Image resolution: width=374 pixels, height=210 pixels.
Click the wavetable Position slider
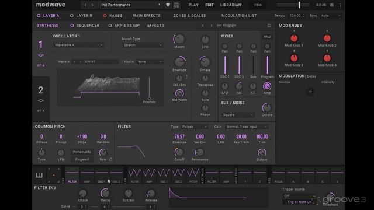150,87
